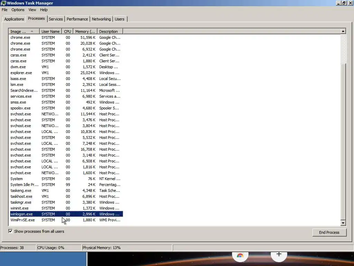Select the wininit.exe process

66,208
